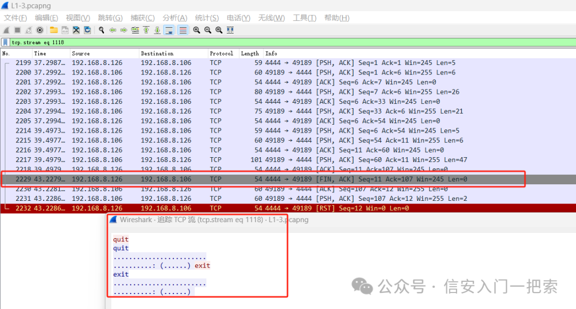
Task: Click the blue 'exit' stream line
Action: pos(121,274)
